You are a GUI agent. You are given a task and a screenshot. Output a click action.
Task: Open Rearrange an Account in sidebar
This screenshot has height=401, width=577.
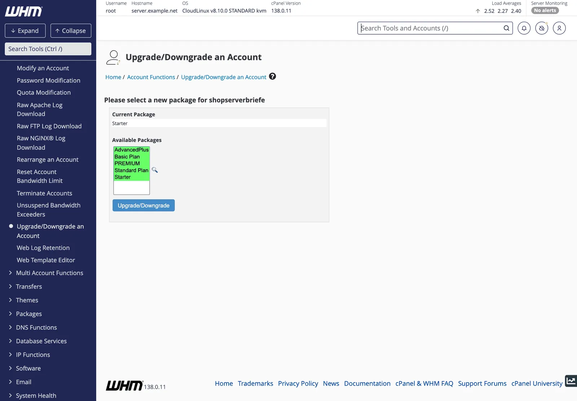pyautogui.click(x=48, y=160)
